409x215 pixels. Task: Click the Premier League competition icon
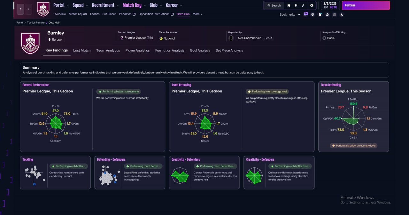(x=122, y=38)
